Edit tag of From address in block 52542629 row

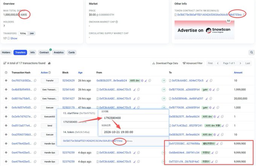point(146,81)
